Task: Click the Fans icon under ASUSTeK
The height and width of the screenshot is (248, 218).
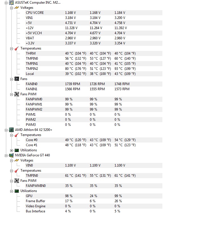Action: (17, 79)
